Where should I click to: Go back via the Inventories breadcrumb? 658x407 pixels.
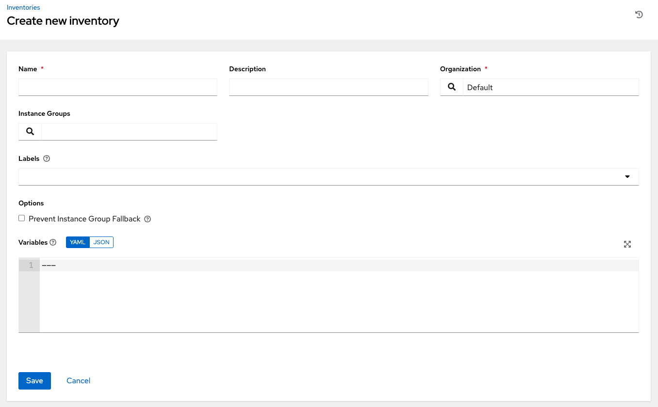tap(23, 7)
